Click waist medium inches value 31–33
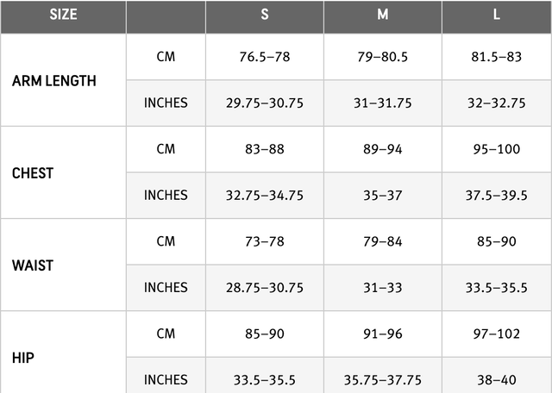This screenshot has height=393, width=552. (383, 288)
